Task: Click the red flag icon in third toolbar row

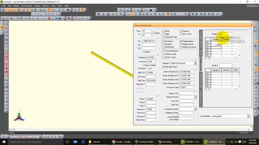Action: pos(69,18)
